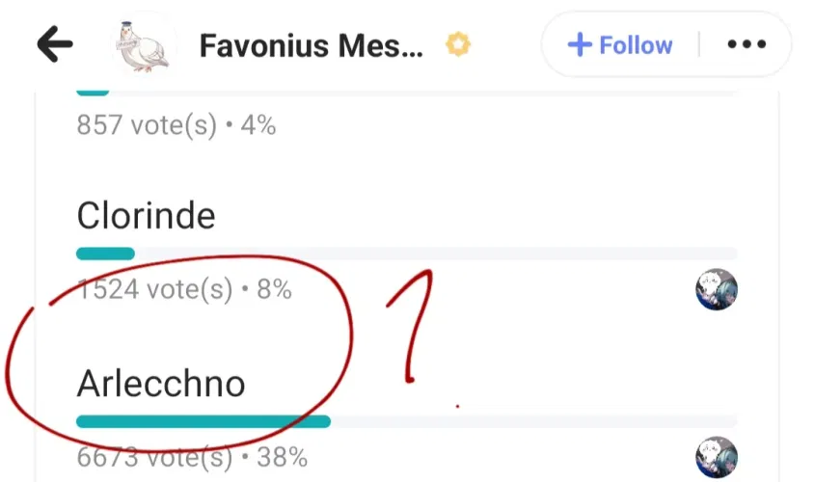Click the back arrow icon
Screen dimensions: 814x482
(55, 45)
